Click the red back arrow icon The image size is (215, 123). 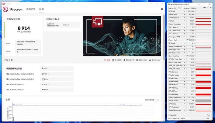105,60
